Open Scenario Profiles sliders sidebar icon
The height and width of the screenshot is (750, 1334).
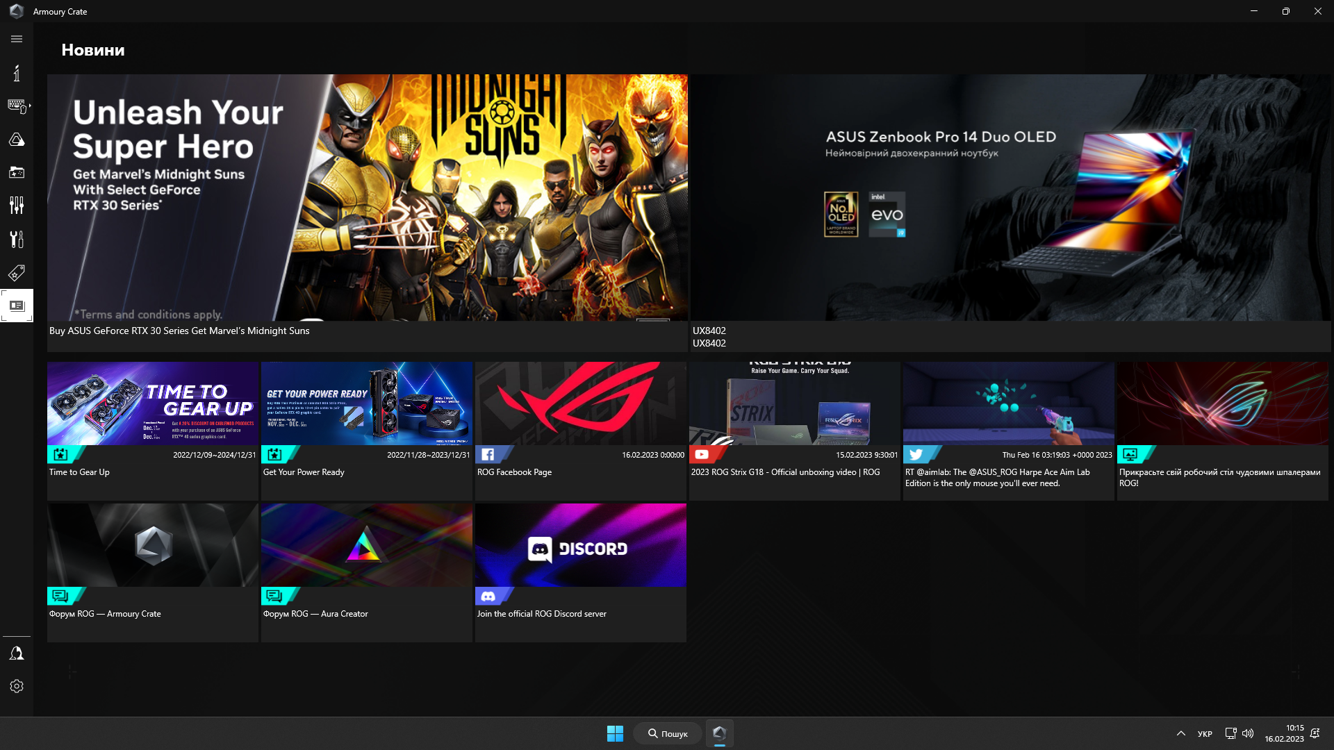(17, 205)
